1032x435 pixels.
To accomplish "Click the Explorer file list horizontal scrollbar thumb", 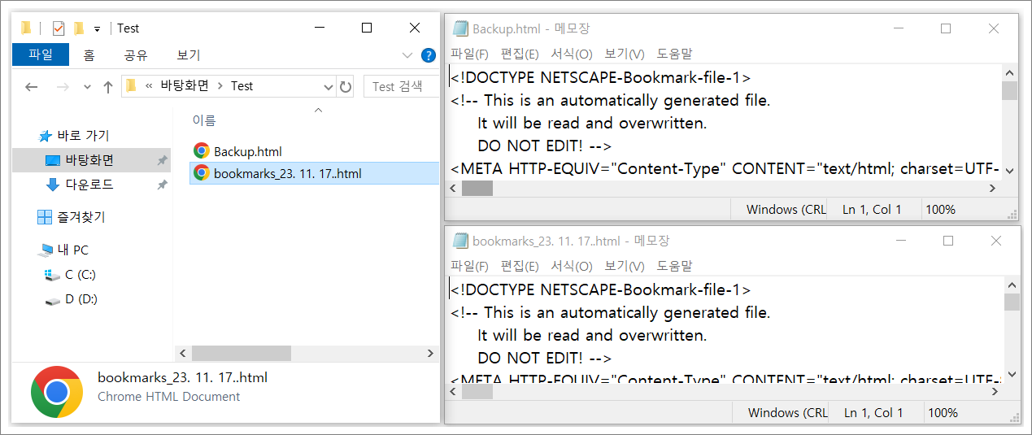I will 242,354.
